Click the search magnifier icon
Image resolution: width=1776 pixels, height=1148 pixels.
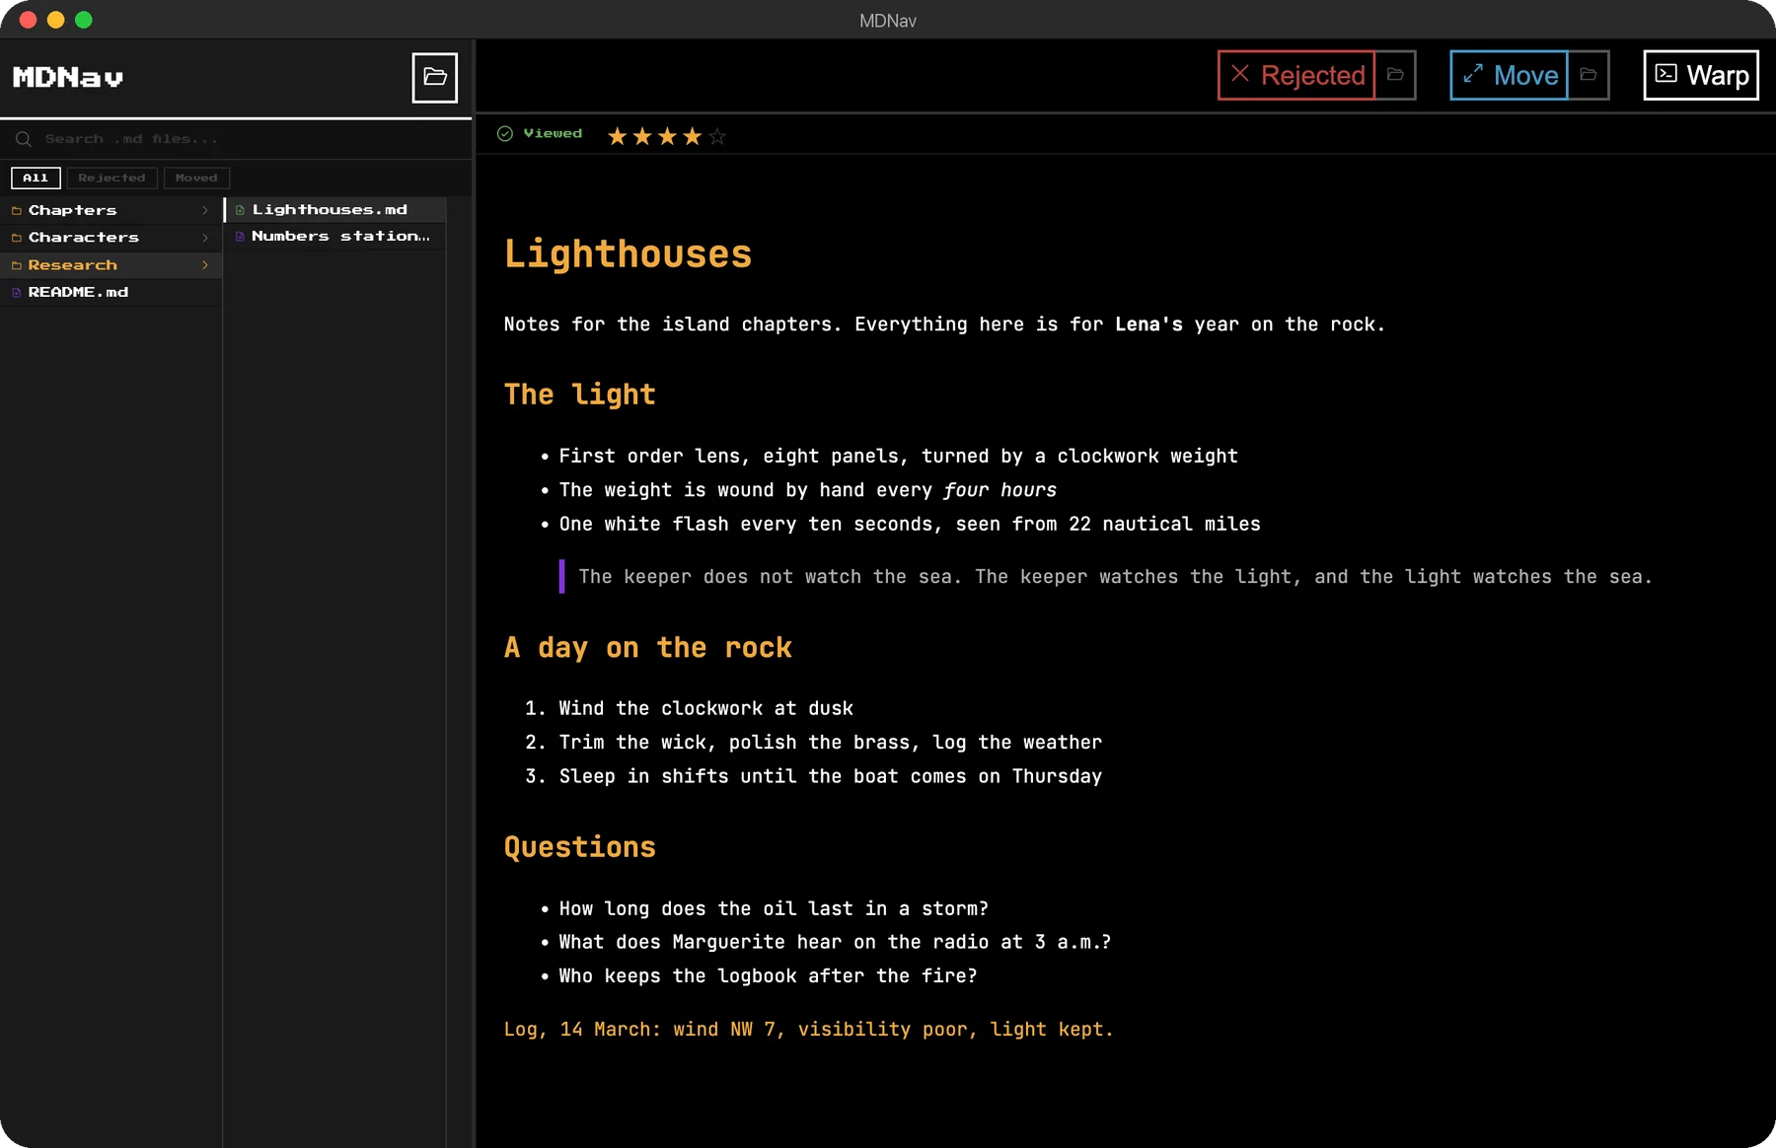pos(24,139)
